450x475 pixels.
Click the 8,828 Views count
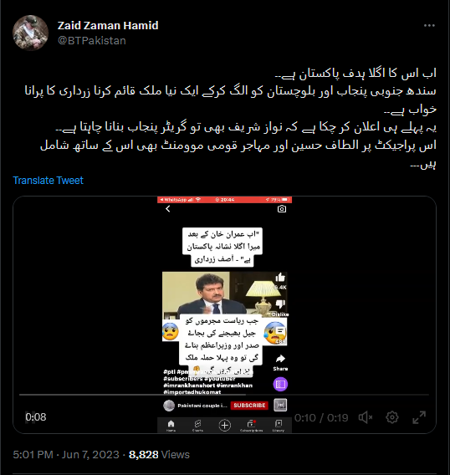point(159,455)
